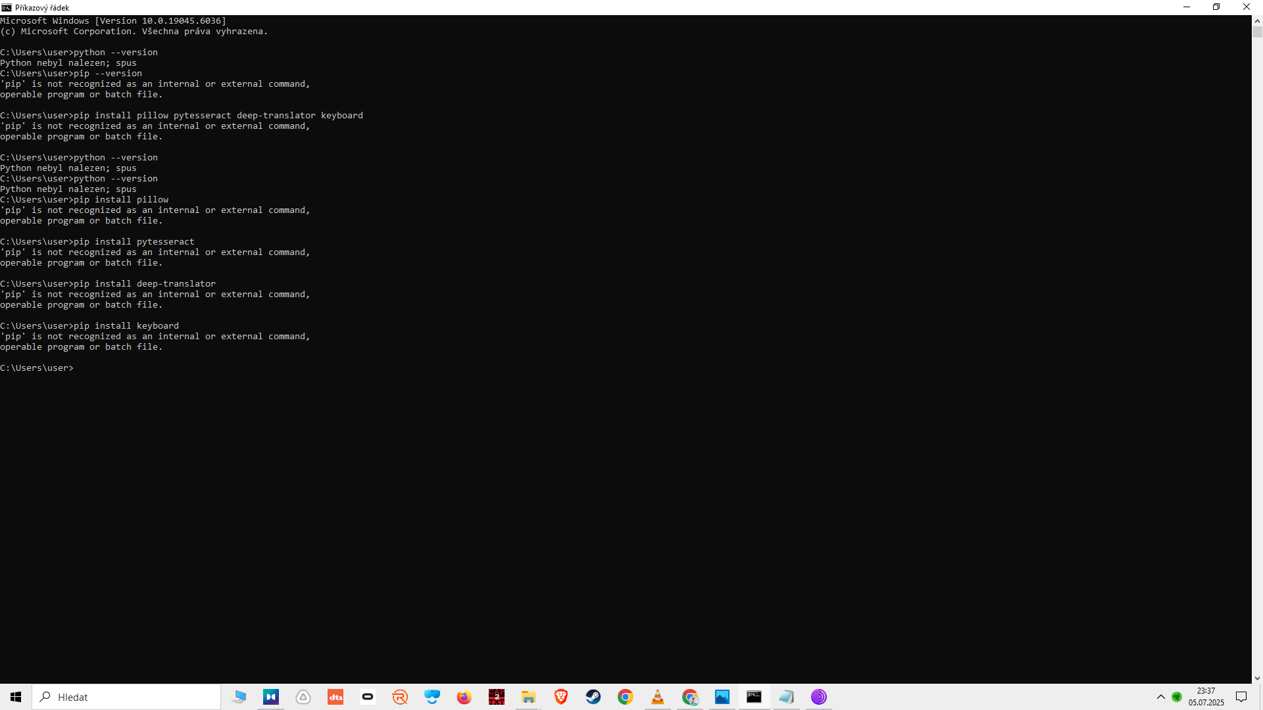Open File Explorer from the taskbar

tap(529, 697)
